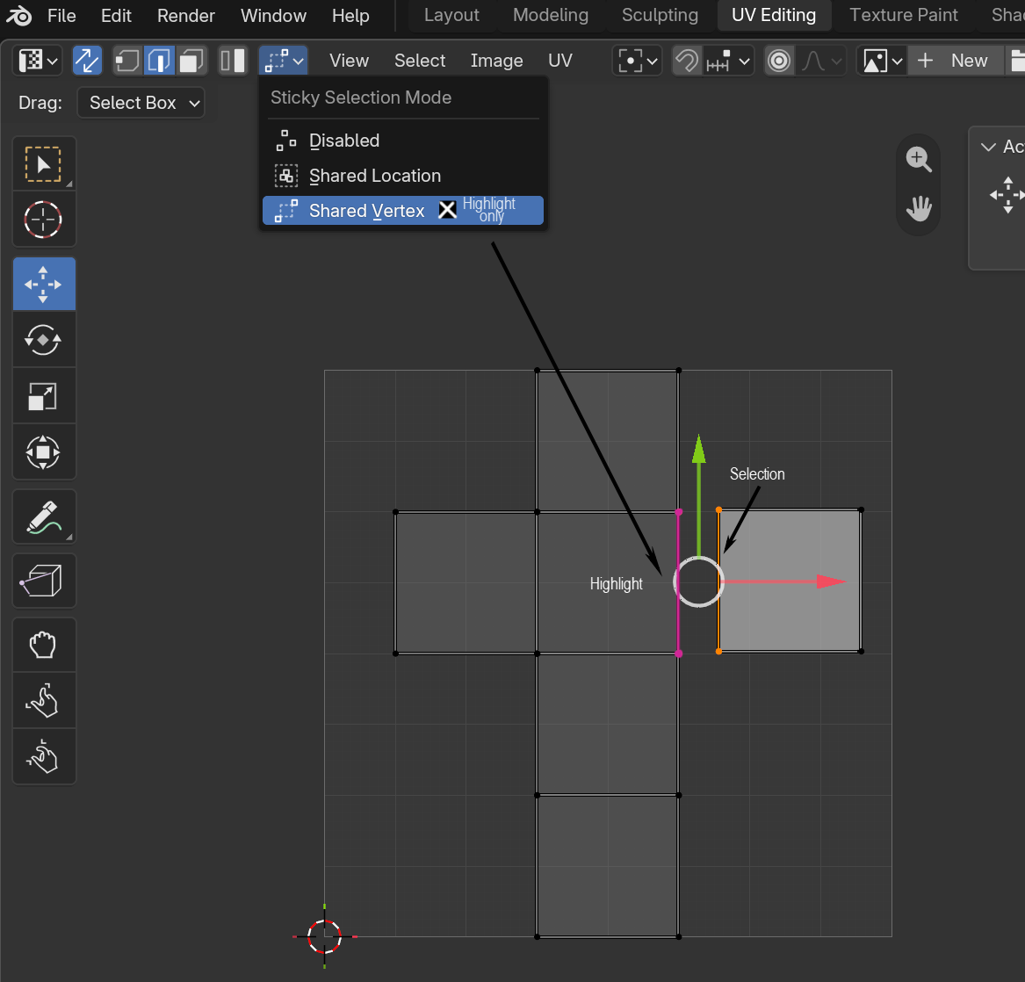Activate the Pinch sculpt tool

(x=44, y=756)
